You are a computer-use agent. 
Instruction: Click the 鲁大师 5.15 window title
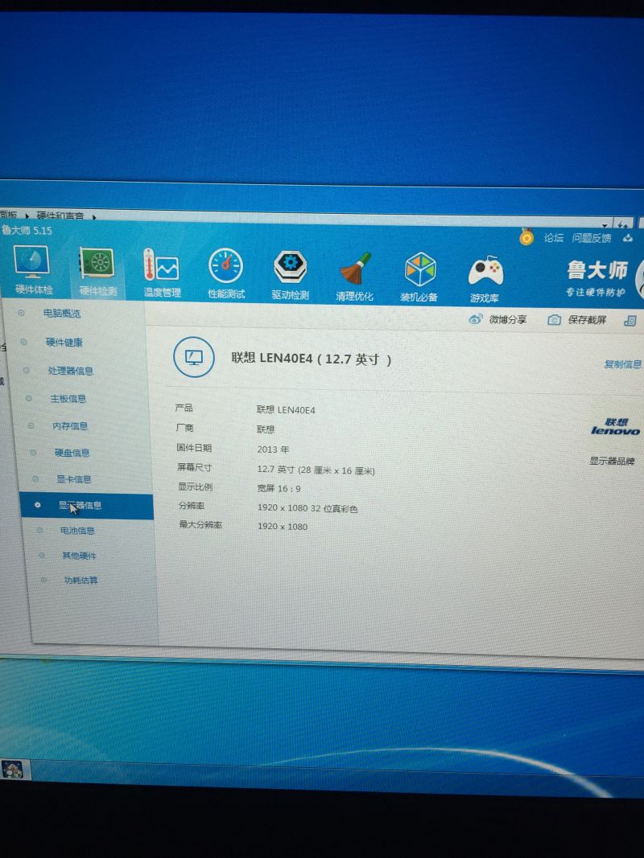[27, 230]
